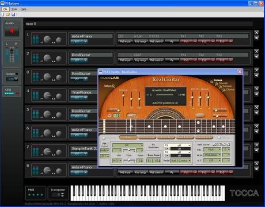The width and height of the screenshot is (265, 207).
Task: Click the Open folder toolbar icon
Action: 8,14
